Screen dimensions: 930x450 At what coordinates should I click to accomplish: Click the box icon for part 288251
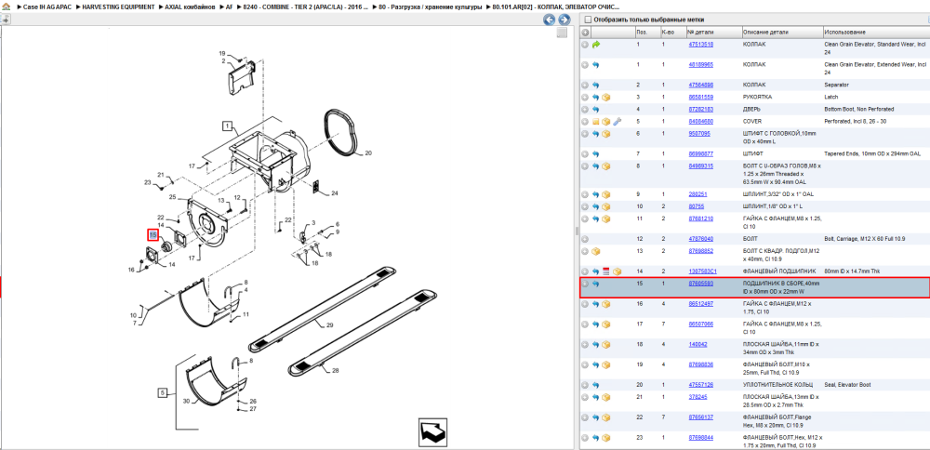tap(606, 194)
